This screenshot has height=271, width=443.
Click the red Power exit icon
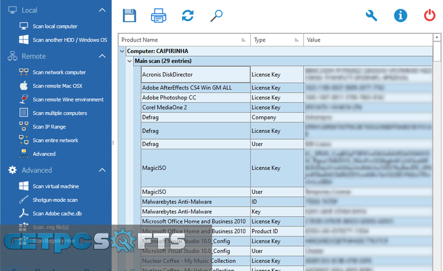(x=429, y=15)
